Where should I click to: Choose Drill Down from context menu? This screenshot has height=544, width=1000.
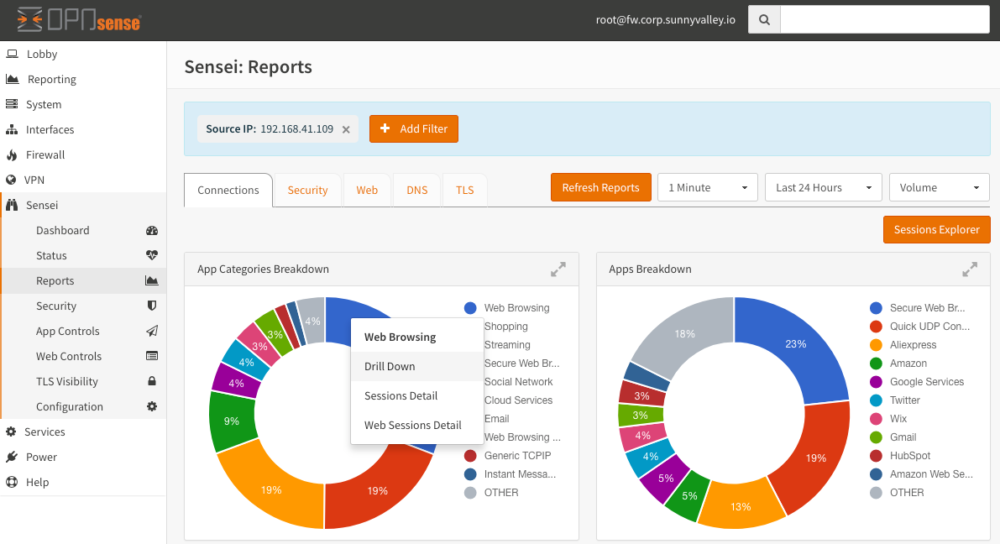417,366
